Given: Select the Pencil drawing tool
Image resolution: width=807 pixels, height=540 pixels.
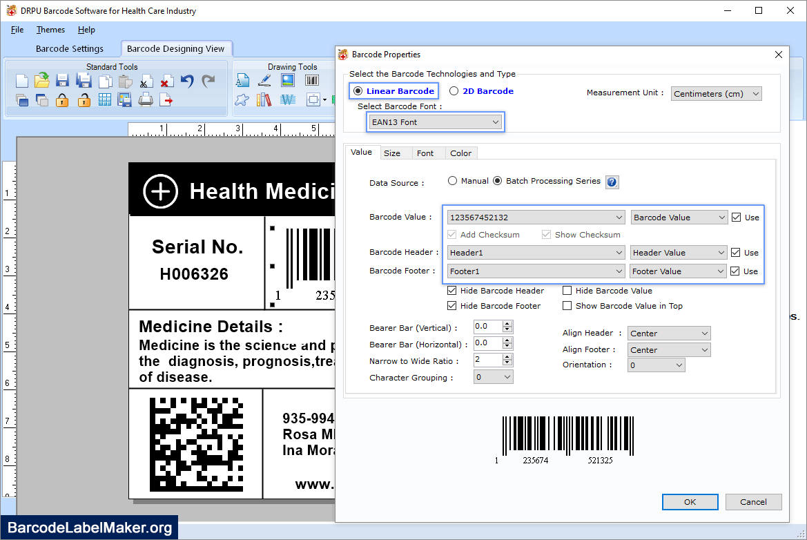Looking at the screenshot, I should [263, 81].
